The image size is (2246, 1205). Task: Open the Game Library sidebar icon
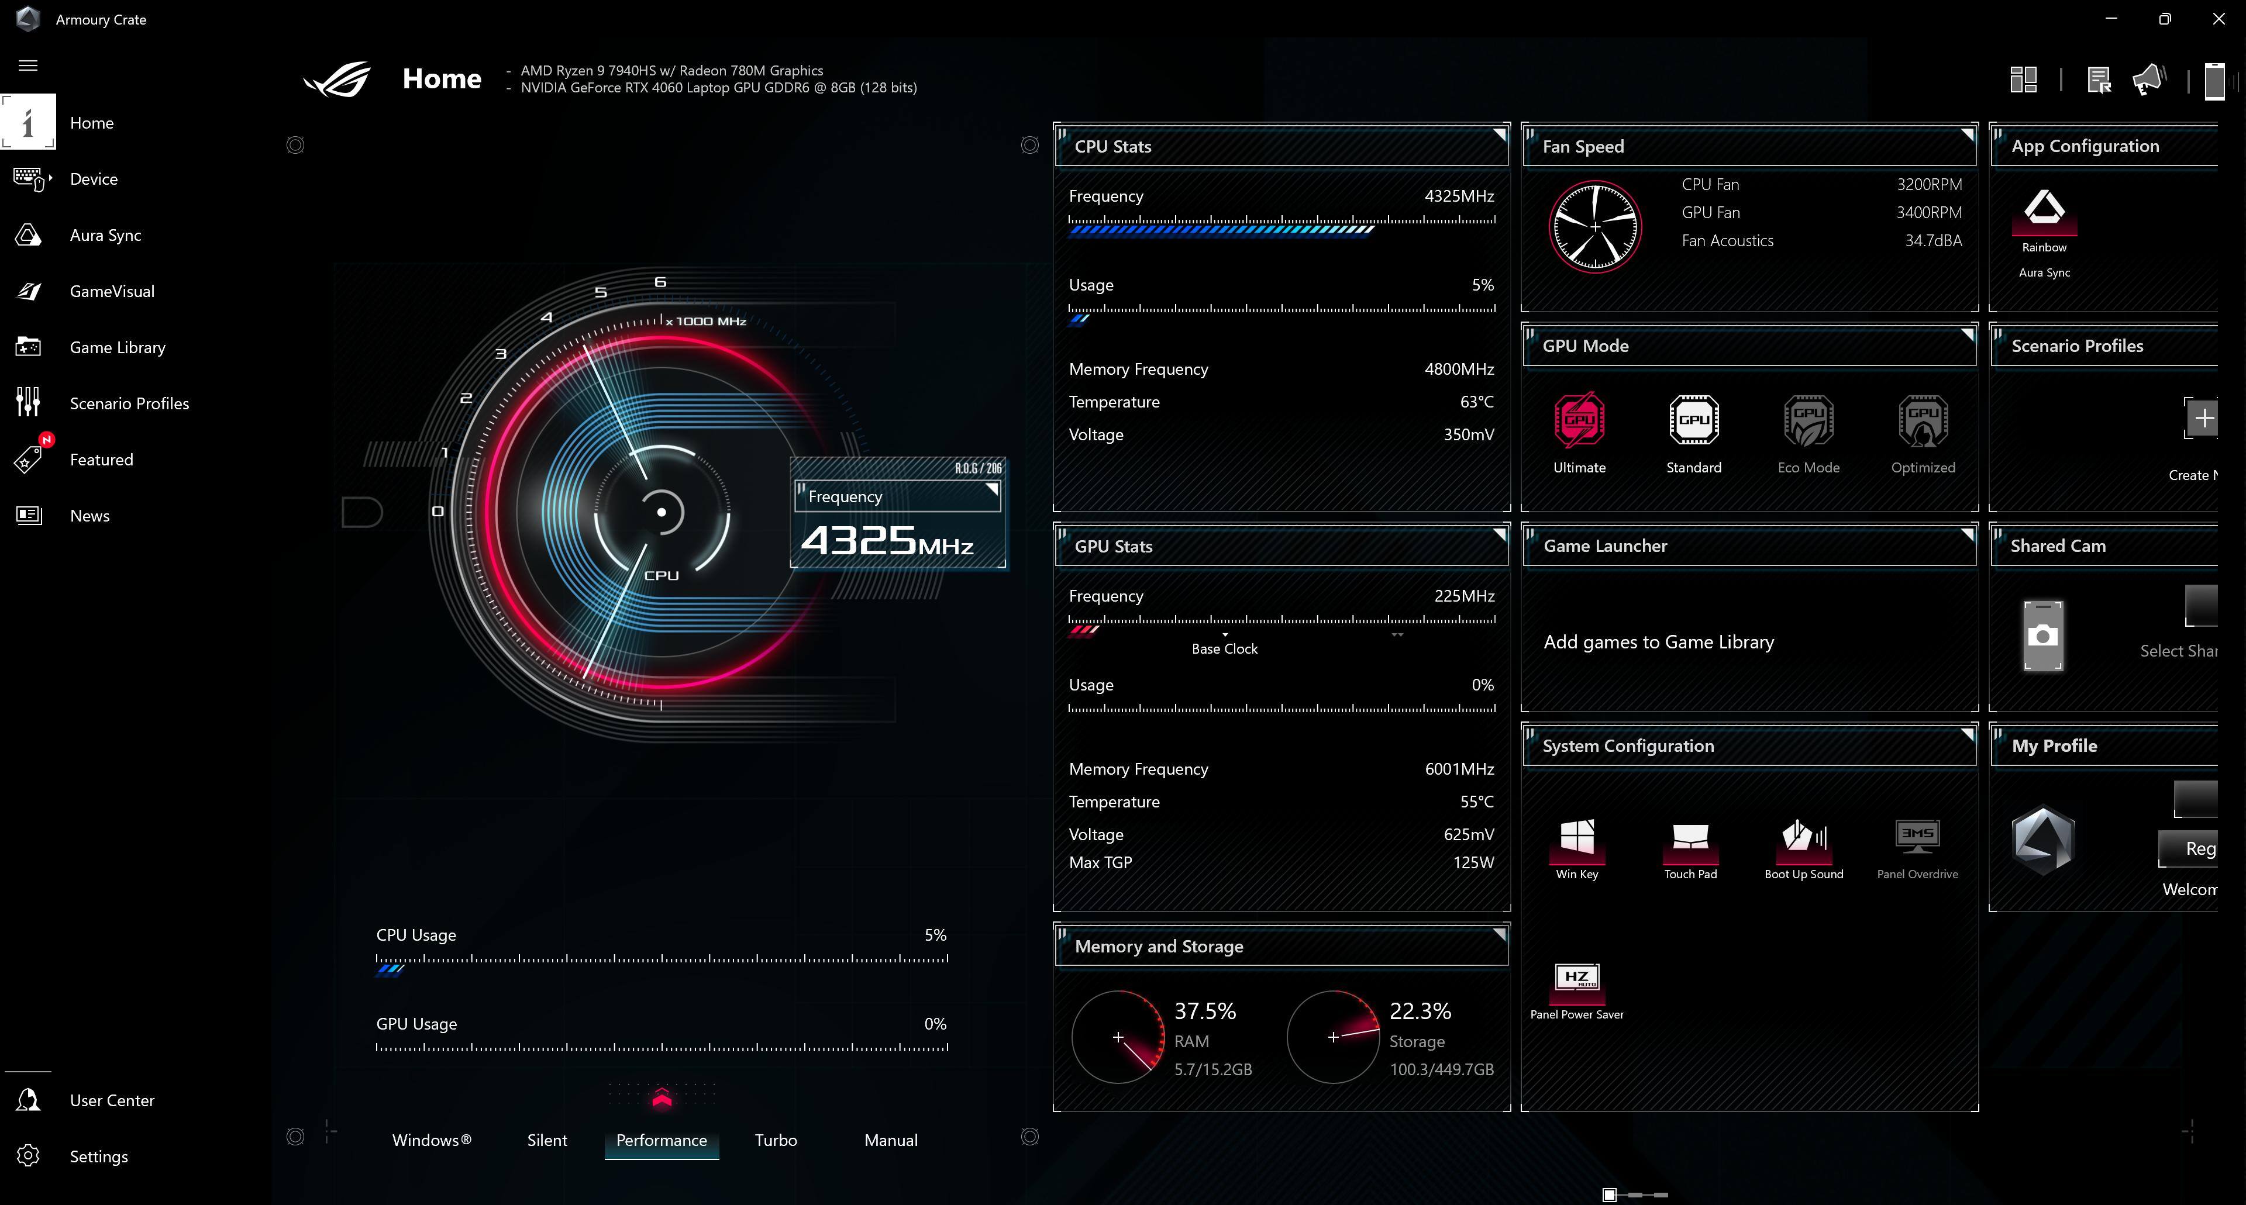click(28, 347)
